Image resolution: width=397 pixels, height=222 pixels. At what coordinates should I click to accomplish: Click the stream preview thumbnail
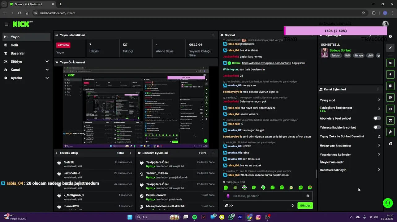[x=136, y=107]
